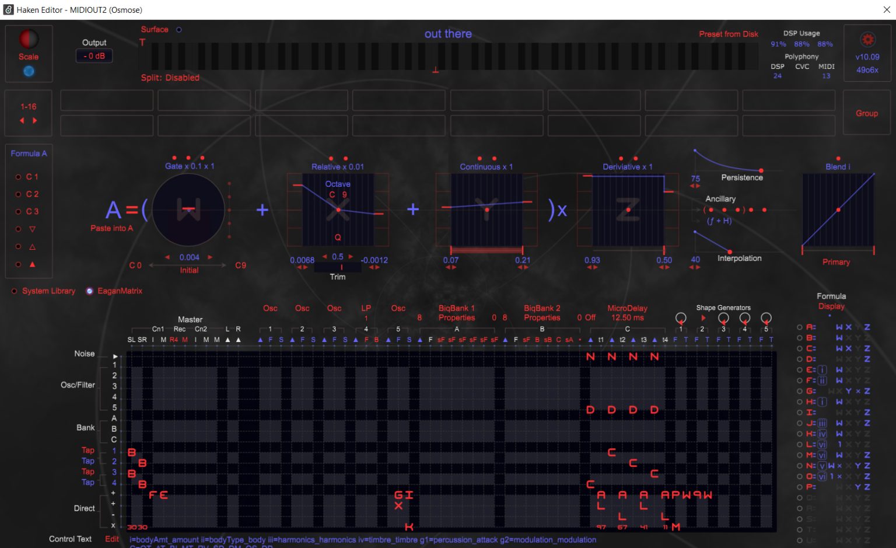Click the F matrix point in Direct row

(153, 495)
